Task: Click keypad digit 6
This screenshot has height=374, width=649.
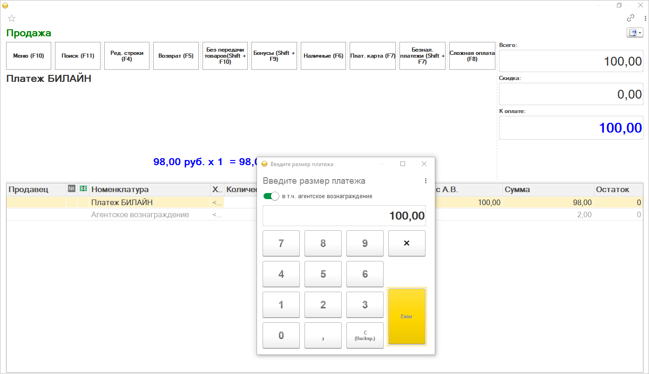Action: [365, 274]
